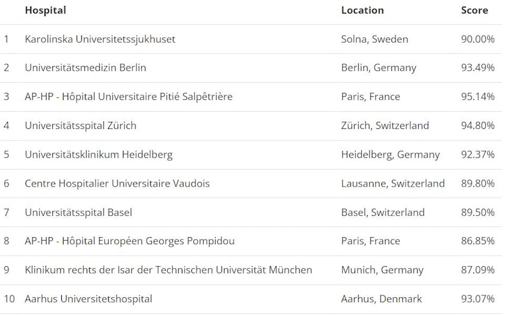Click the Munich, Germany location cell
Viewport: 528px width, 315px height.
point(382,270)
